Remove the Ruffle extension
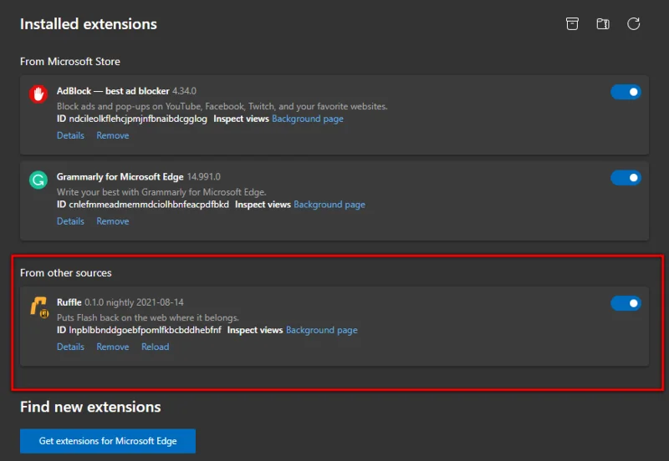 coord(113,347)
